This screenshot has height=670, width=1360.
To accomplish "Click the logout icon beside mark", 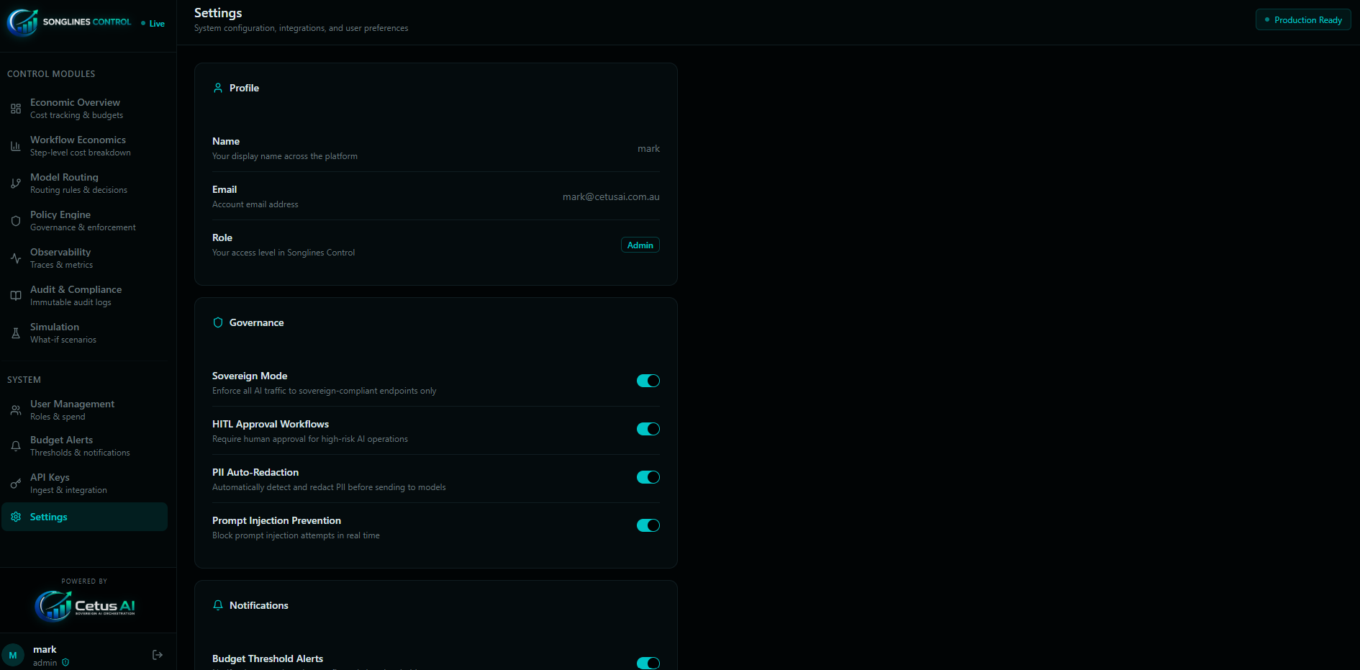I will pos(158,655).
